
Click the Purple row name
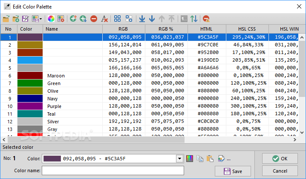tap(54, 106)
